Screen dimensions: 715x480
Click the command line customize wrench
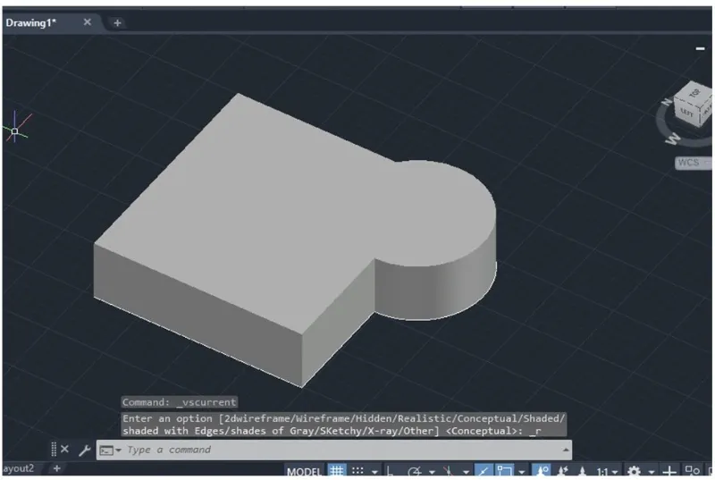[x=84, y=450]
